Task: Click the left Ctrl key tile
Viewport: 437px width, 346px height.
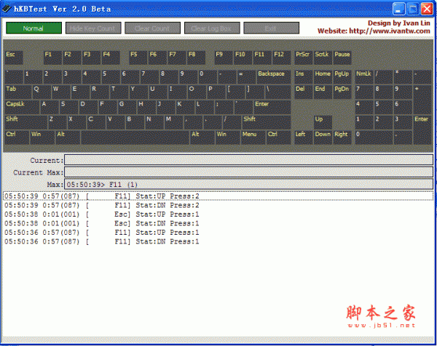Action: click(x=17, y=137)
